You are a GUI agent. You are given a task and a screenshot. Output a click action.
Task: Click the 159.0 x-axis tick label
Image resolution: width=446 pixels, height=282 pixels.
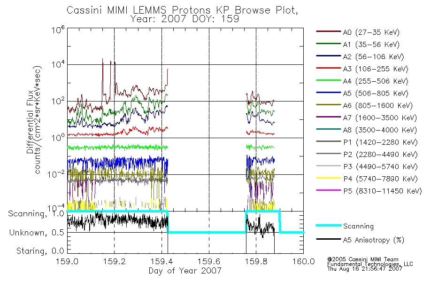point(67,261)
